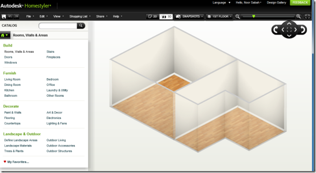Open the Art & Decor category
Viewport: 316px width, 173px height.
pyautogui.click(x=54, y=112)
